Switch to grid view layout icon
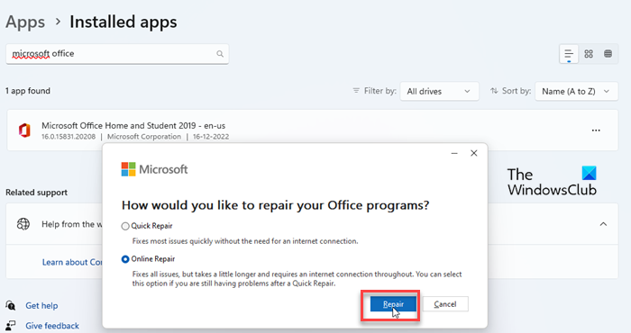This screenshot has height=333, width=631. [589, 54]
